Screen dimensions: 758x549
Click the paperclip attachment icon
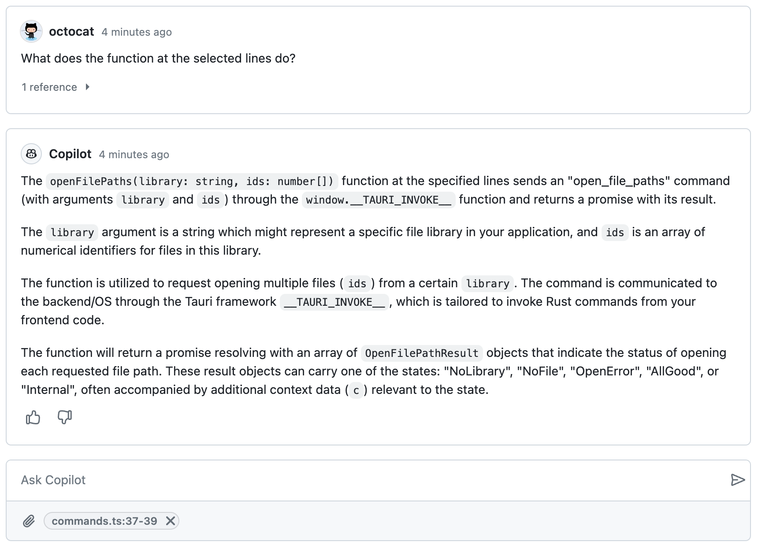coord(29,521)
